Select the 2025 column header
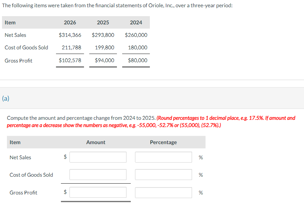304x204 pixels. tap(103, 22)
